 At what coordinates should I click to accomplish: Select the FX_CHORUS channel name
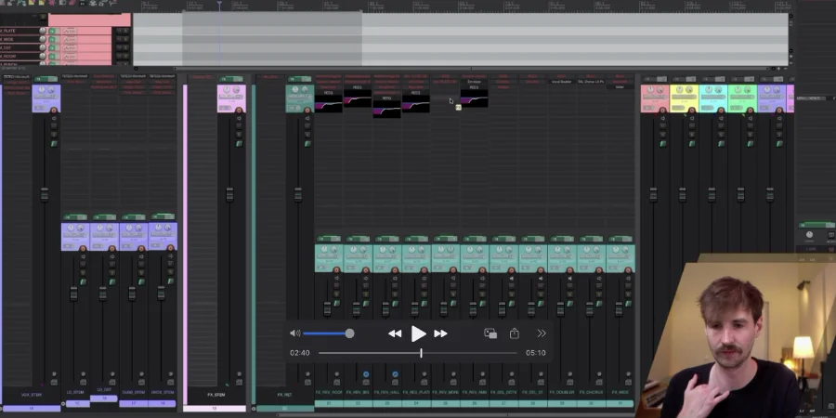pyautogui.click(x=591, y=393)
